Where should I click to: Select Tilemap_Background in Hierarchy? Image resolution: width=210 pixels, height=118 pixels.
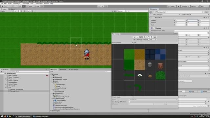(16, 89)
